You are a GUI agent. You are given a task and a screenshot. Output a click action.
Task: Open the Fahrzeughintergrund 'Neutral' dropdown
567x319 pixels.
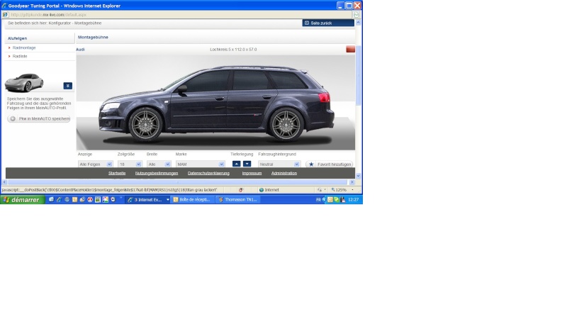pos(279,164)
